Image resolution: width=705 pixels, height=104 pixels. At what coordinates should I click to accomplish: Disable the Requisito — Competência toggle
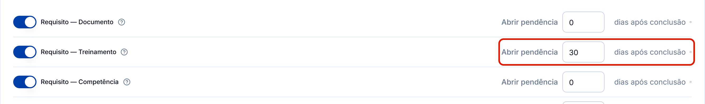coord(25,82)
